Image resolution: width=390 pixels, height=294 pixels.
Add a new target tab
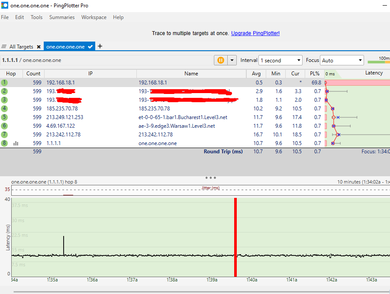[x=100, y=46]
